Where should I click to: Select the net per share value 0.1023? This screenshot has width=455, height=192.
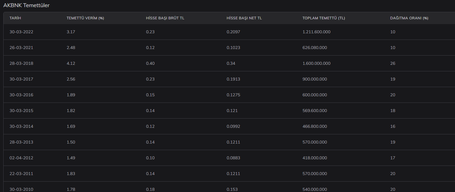(233, 48)
